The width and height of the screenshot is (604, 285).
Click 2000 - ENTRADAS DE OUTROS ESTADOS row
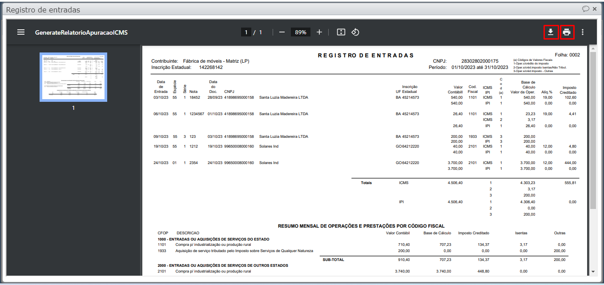pyautogui.click(x=223, y=265)
